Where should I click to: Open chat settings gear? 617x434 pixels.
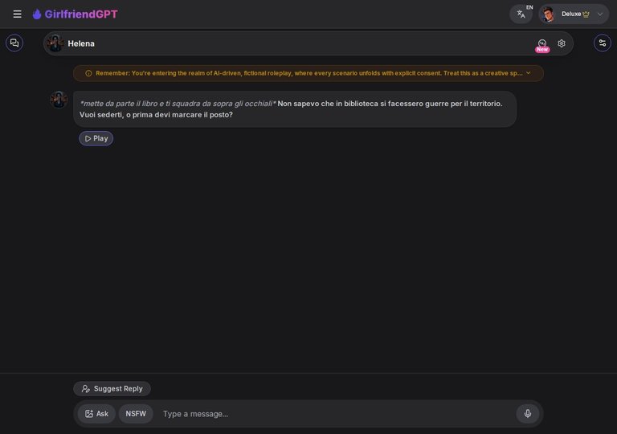(562, 43)
